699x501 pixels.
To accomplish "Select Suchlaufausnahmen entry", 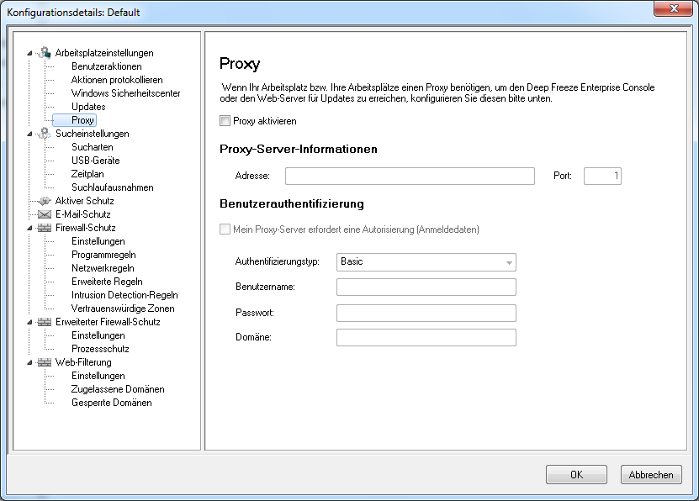I will pos(113,187).
